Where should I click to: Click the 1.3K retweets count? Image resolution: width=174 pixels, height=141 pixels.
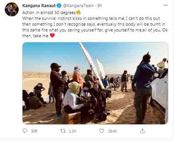72,131
